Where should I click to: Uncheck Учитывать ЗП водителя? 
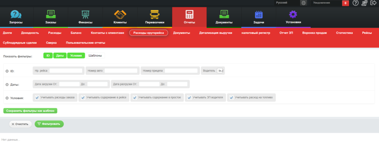click(189, 98)
